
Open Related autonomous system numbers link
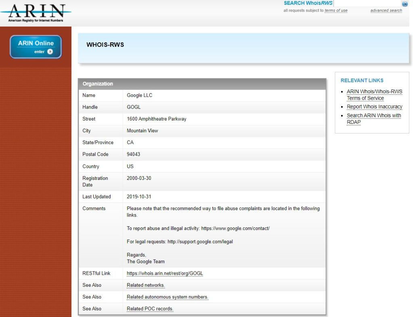[167, 297]
